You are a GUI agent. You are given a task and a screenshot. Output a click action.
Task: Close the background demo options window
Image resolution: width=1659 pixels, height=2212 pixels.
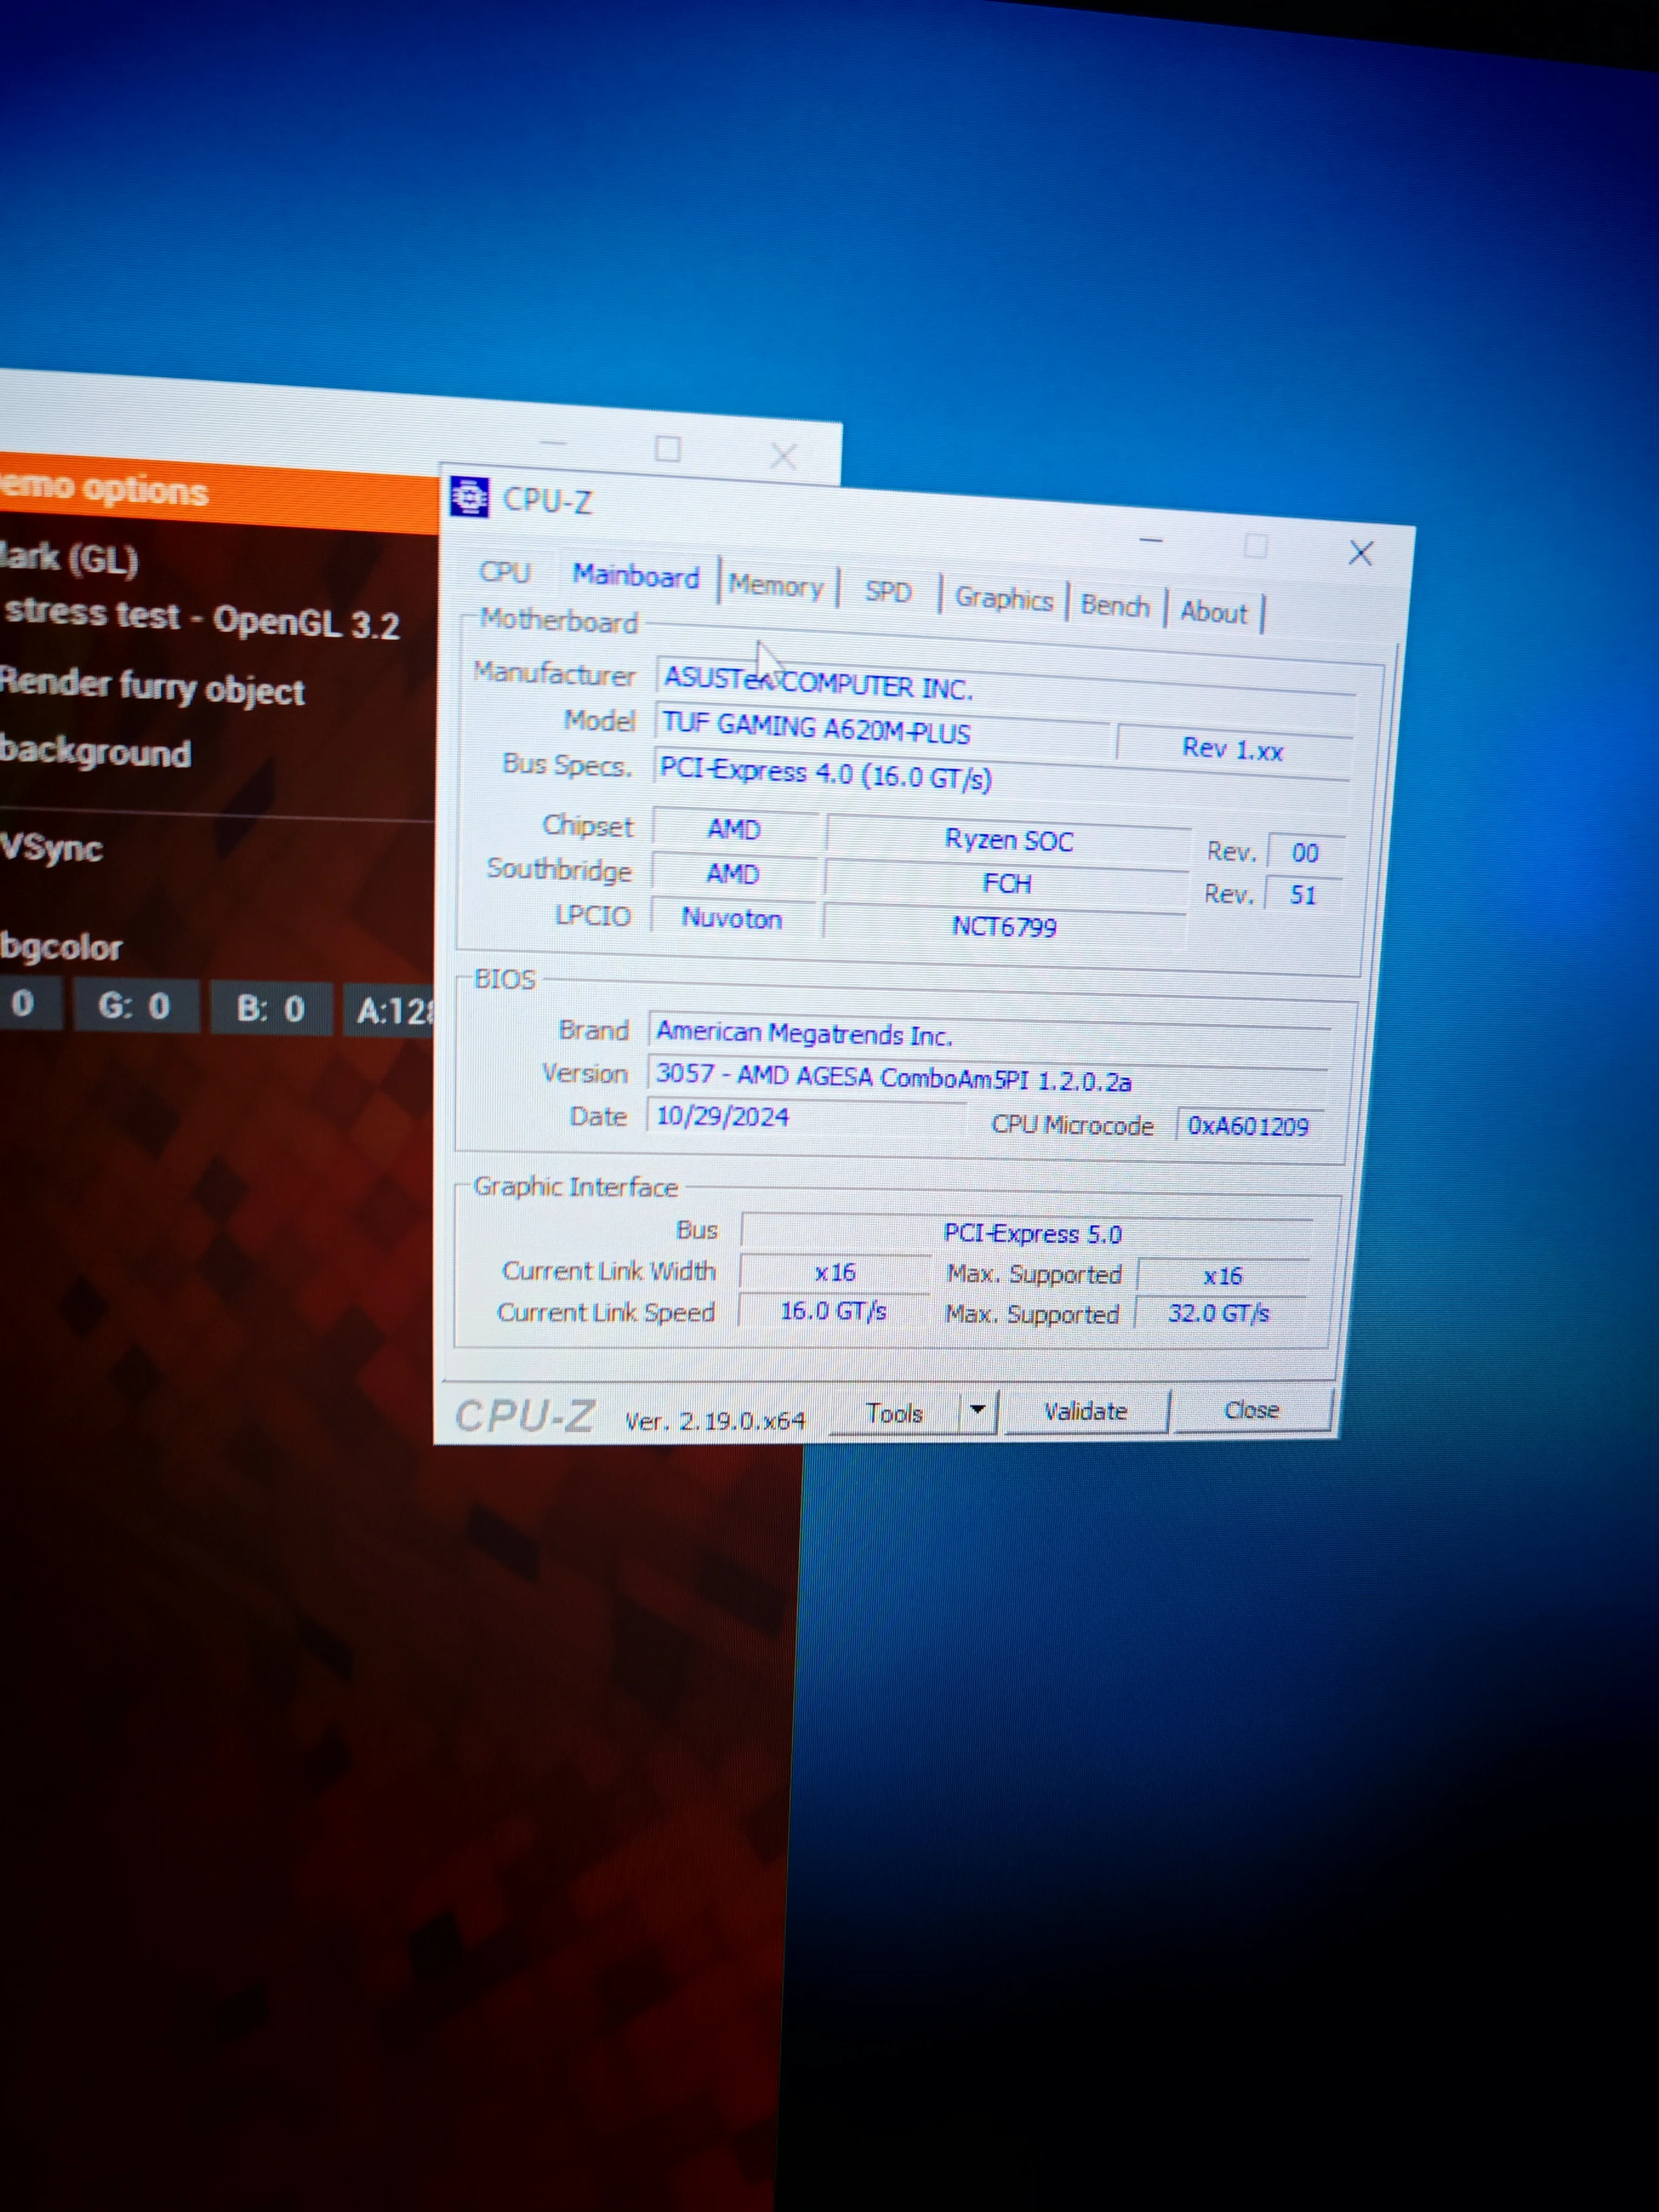click(x=783, y=457)
